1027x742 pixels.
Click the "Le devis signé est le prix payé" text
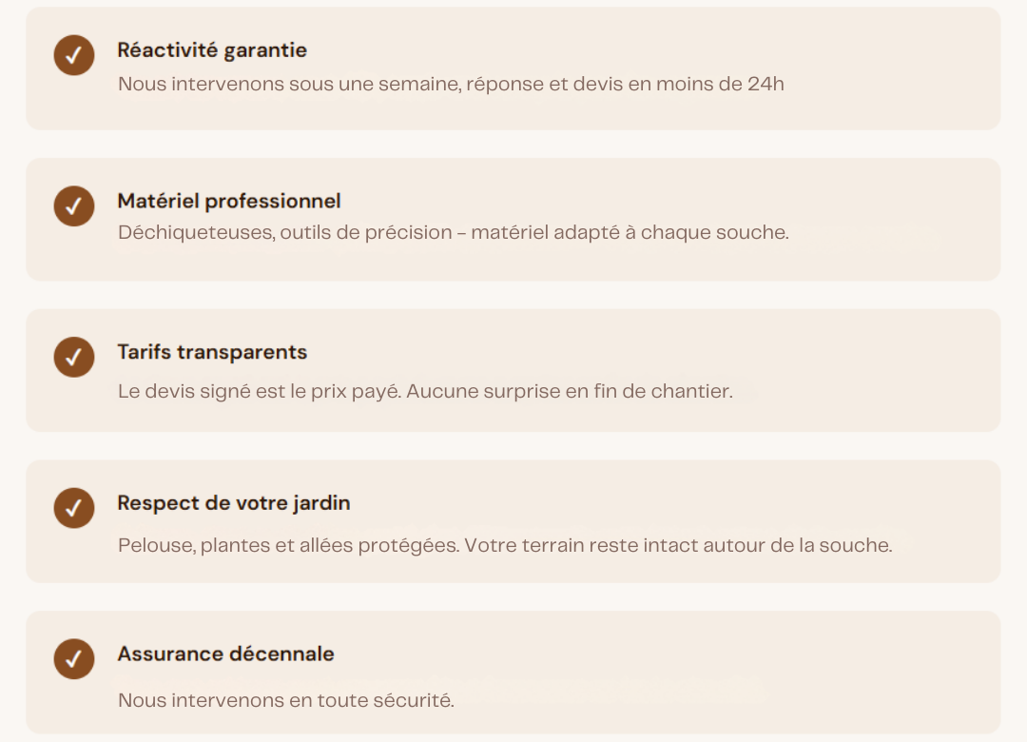(425, 391)
